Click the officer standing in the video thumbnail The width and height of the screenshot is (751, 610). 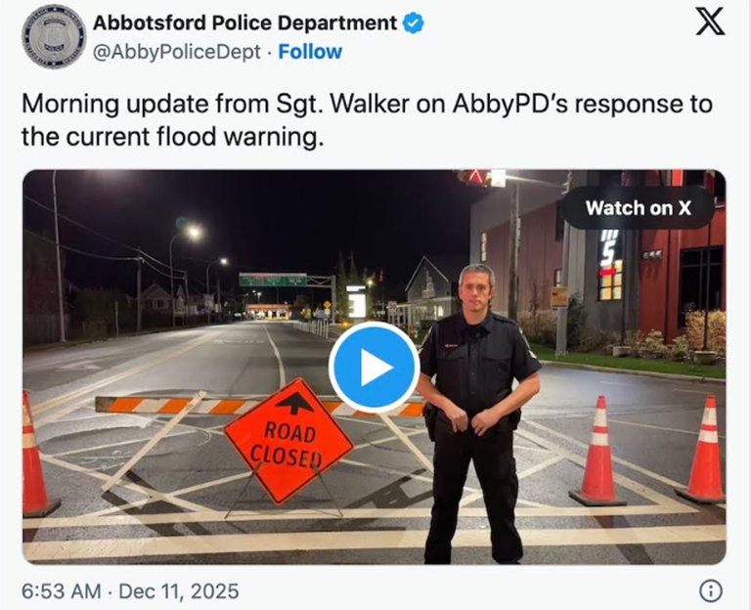coord(477,413)
